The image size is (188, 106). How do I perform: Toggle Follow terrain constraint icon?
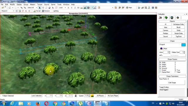click(82, 8)
